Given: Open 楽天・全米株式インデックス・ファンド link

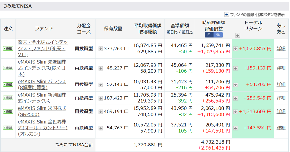Looking at the screenshot, I should [x=43, y=49].
